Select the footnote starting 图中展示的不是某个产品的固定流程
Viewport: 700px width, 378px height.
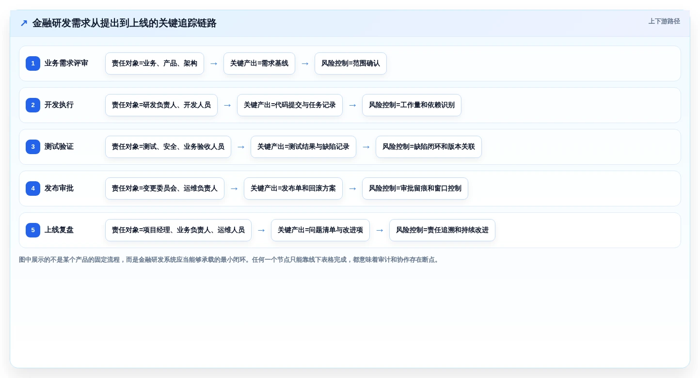point(230,260)
